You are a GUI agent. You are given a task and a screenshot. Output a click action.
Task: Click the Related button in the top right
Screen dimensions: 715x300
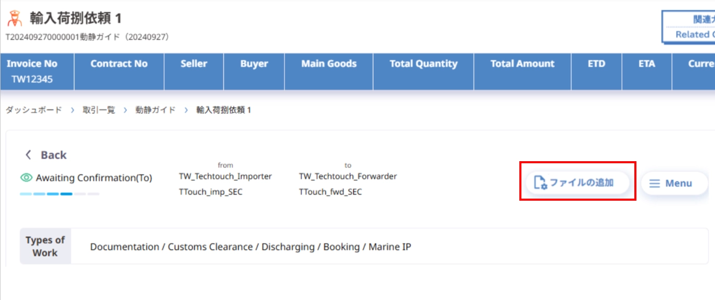click(688, 27)
